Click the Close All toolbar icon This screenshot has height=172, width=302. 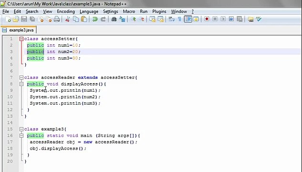coord(49,19)
